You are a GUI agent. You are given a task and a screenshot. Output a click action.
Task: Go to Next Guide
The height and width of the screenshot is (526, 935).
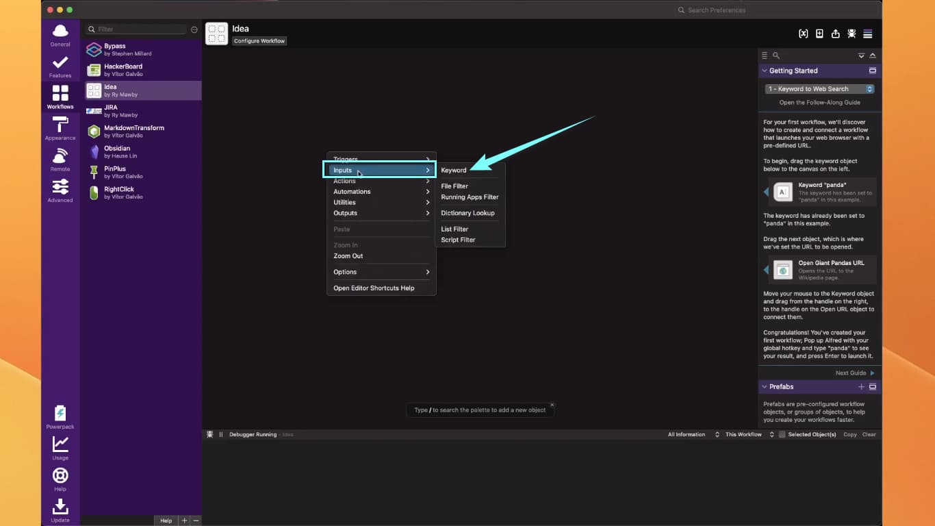pyautogui.click(x=855, y=373)
